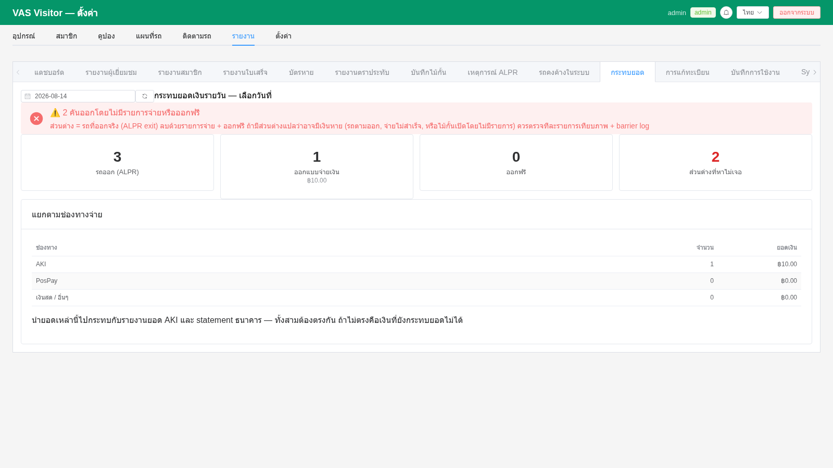Select the รายงาน menu item

point(243,36)
